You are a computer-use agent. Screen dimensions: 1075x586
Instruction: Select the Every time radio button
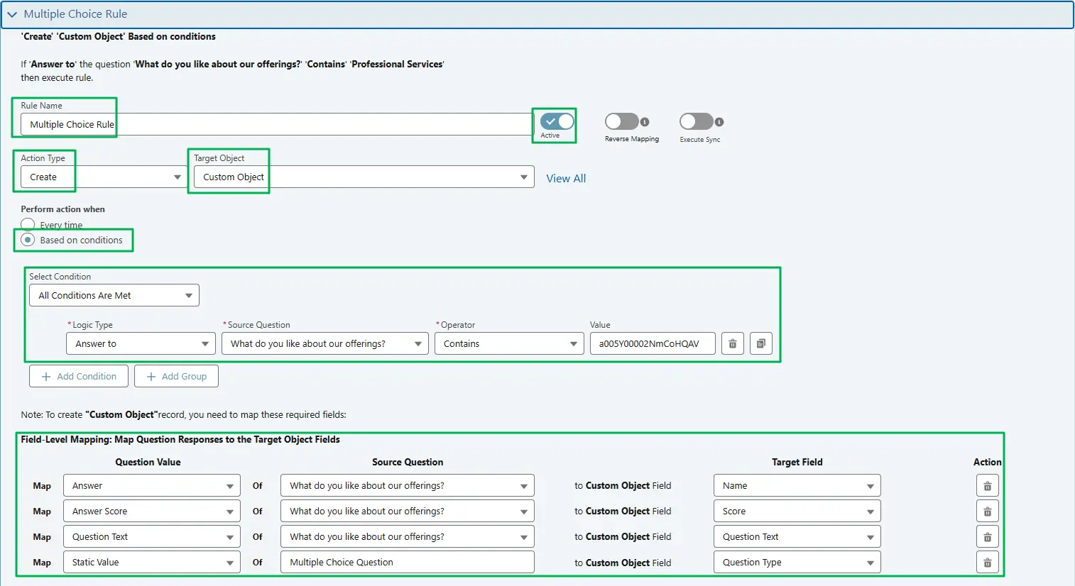tap(27, 224)
